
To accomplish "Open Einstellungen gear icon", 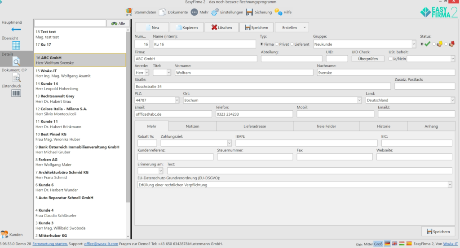I will pyautogui.click(x=215, y=12).
